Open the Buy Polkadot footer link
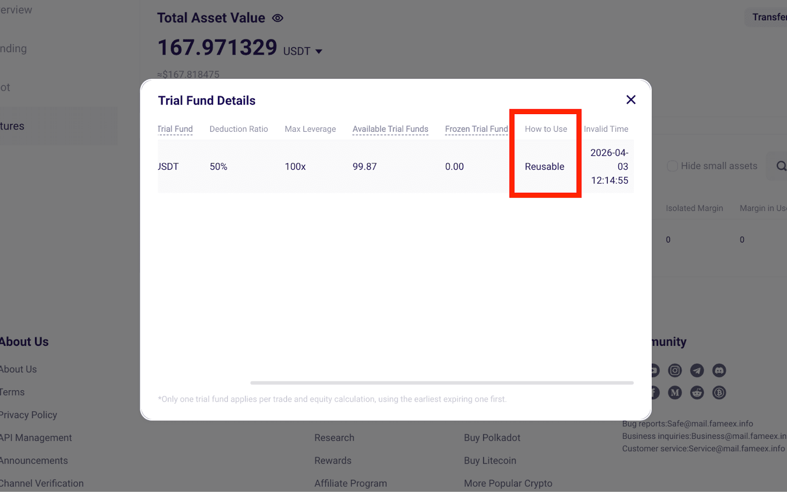This screenshot has width=787, height=492. pos(492,437)
